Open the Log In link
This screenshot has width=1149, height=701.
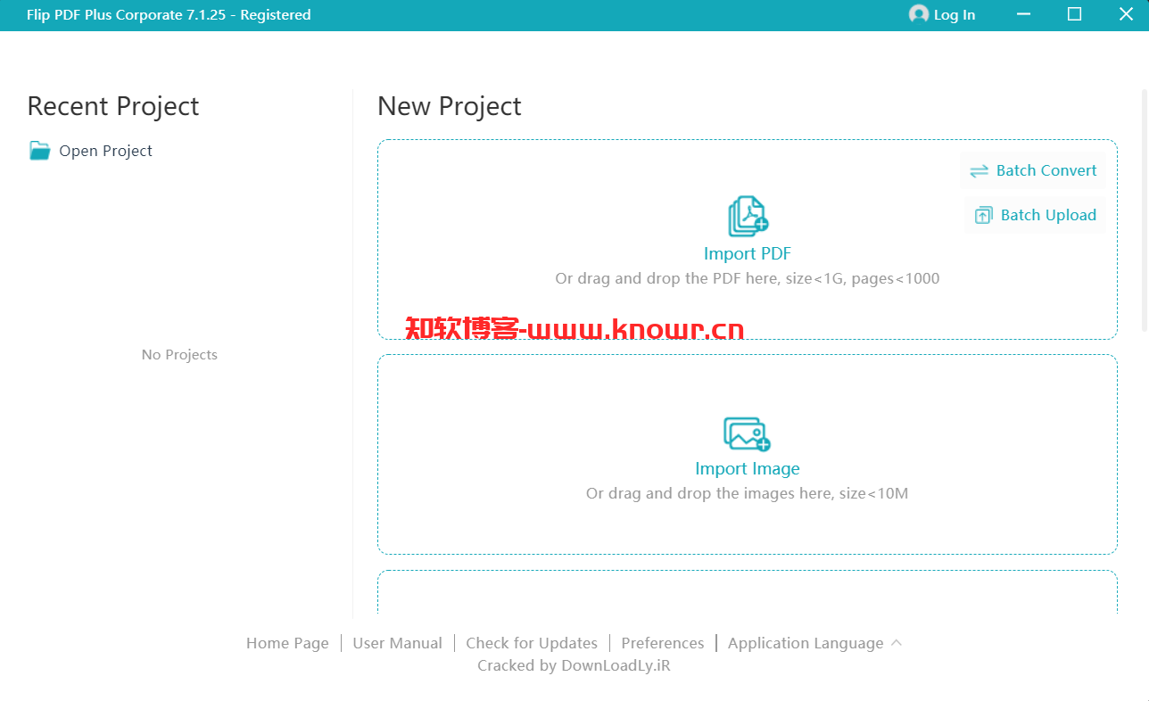(954, 14)
